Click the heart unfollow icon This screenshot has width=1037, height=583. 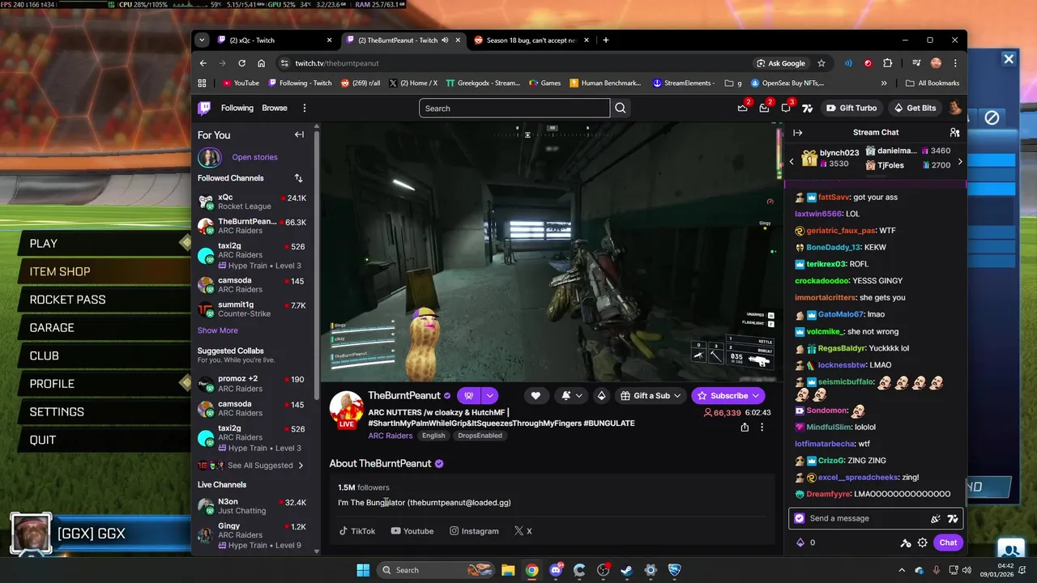pos(536,396)
